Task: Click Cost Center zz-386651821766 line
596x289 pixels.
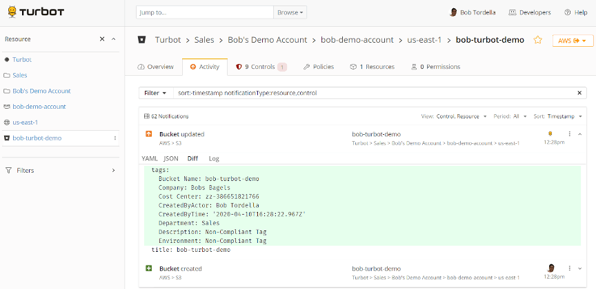Action: pyautogui.click(x=209, y=197)
